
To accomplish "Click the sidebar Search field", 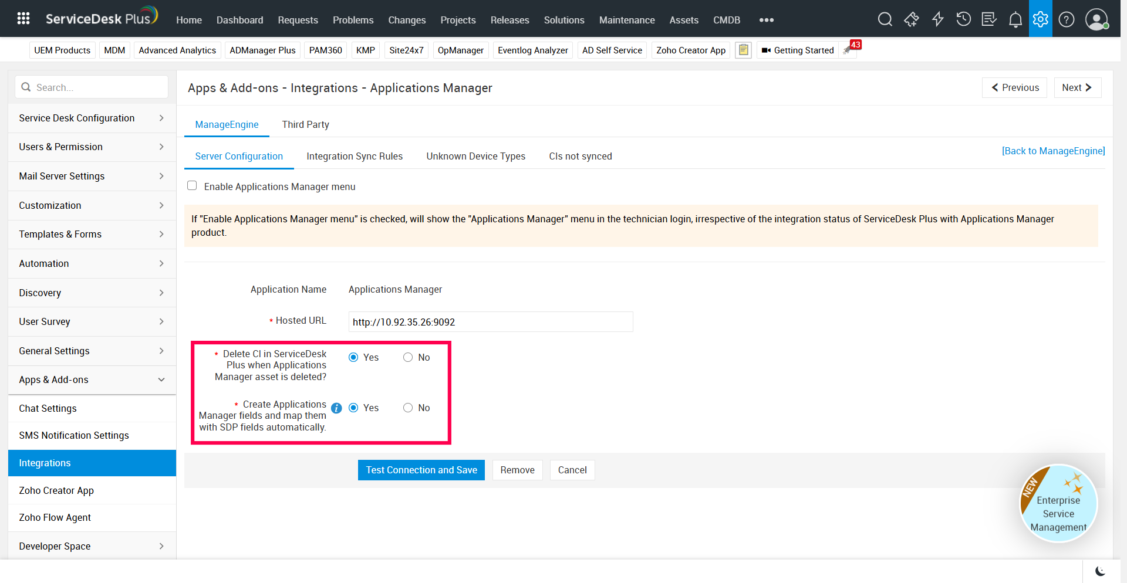I will click(x=92, y=87).
